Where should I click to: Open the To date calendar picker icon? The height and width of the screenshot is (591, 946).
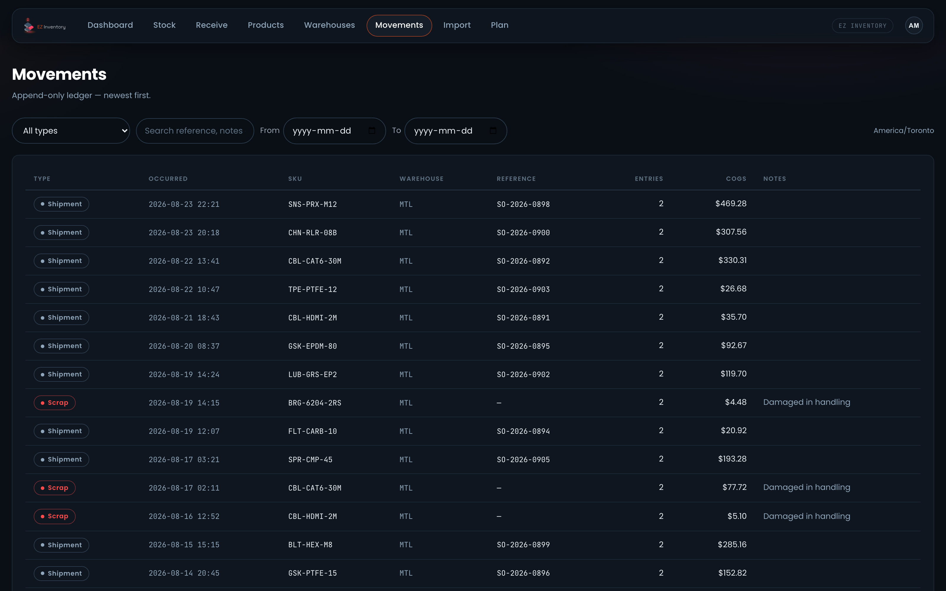click(x=493, y=131)
